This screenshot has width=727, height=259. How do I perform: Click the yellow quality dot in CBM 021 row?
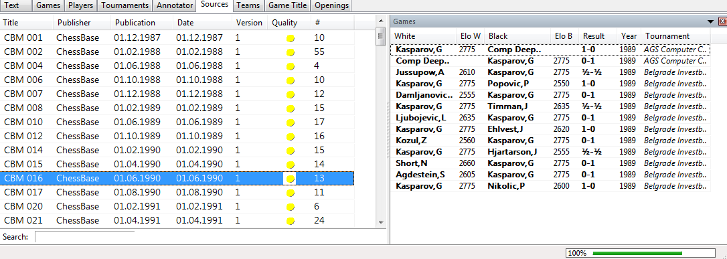(291, 221)
